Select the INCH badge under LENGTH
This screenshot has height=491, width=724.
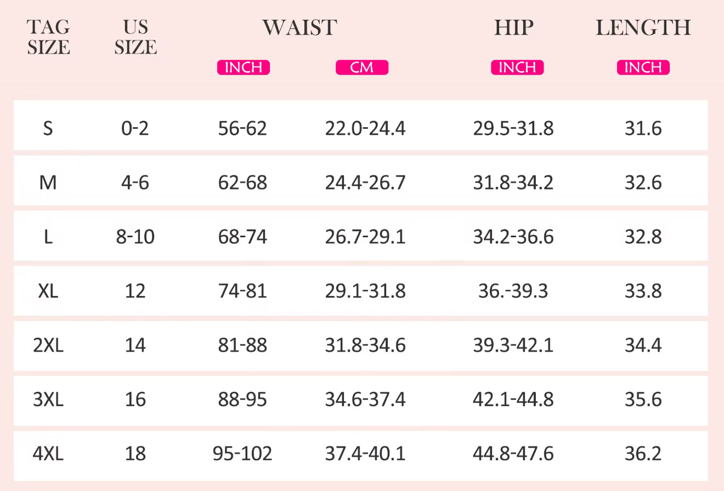(x=643, y=67)
